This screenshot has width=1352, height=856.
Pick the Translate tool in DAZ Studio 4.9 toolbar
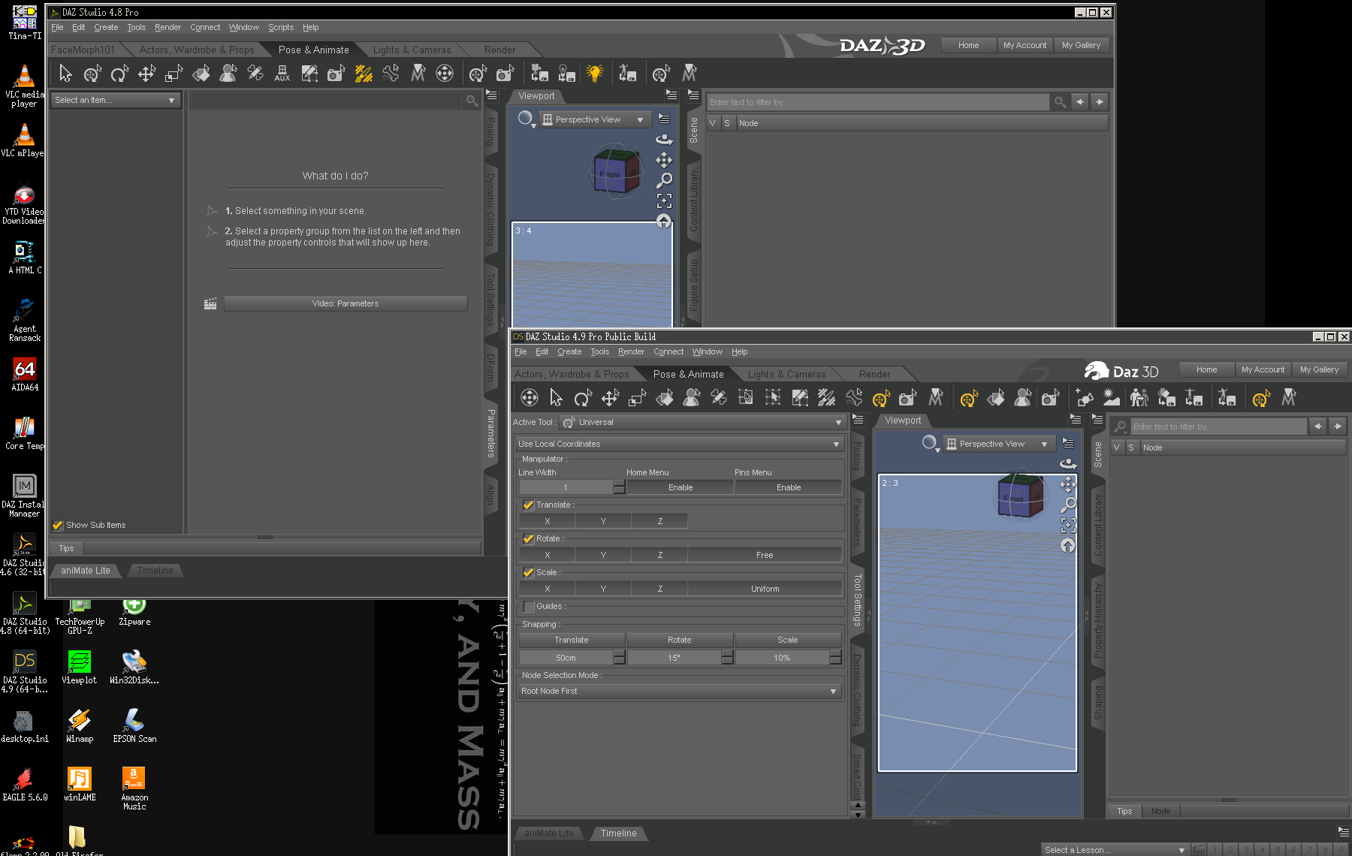pyautogui.click(x=611, y=397)
